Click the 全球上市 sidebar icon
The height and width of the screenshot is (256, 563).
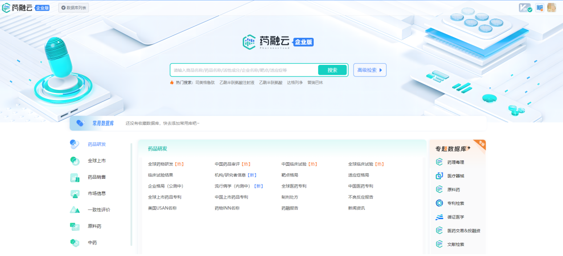75,161
